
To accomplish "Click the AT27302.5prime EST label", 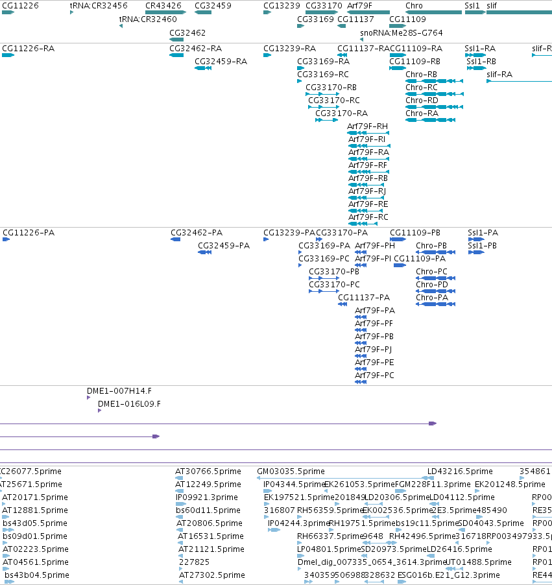I will point(212,575).
